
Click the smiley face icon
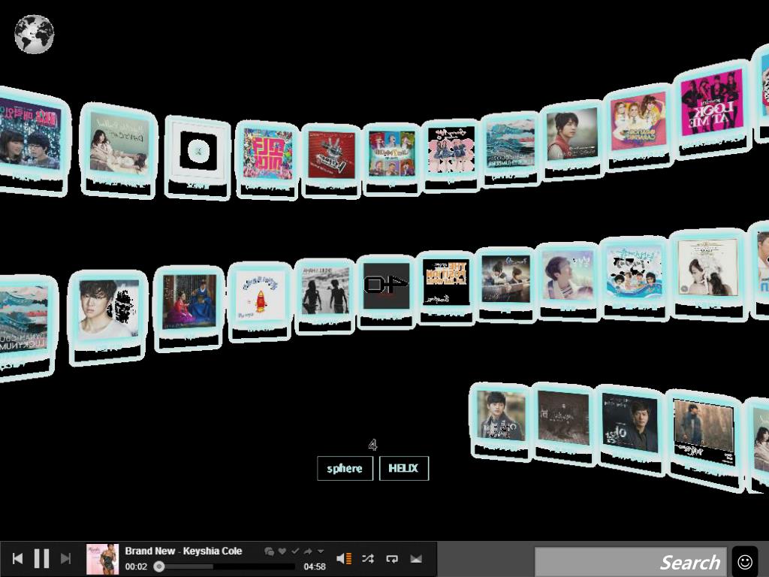point(745,561)
